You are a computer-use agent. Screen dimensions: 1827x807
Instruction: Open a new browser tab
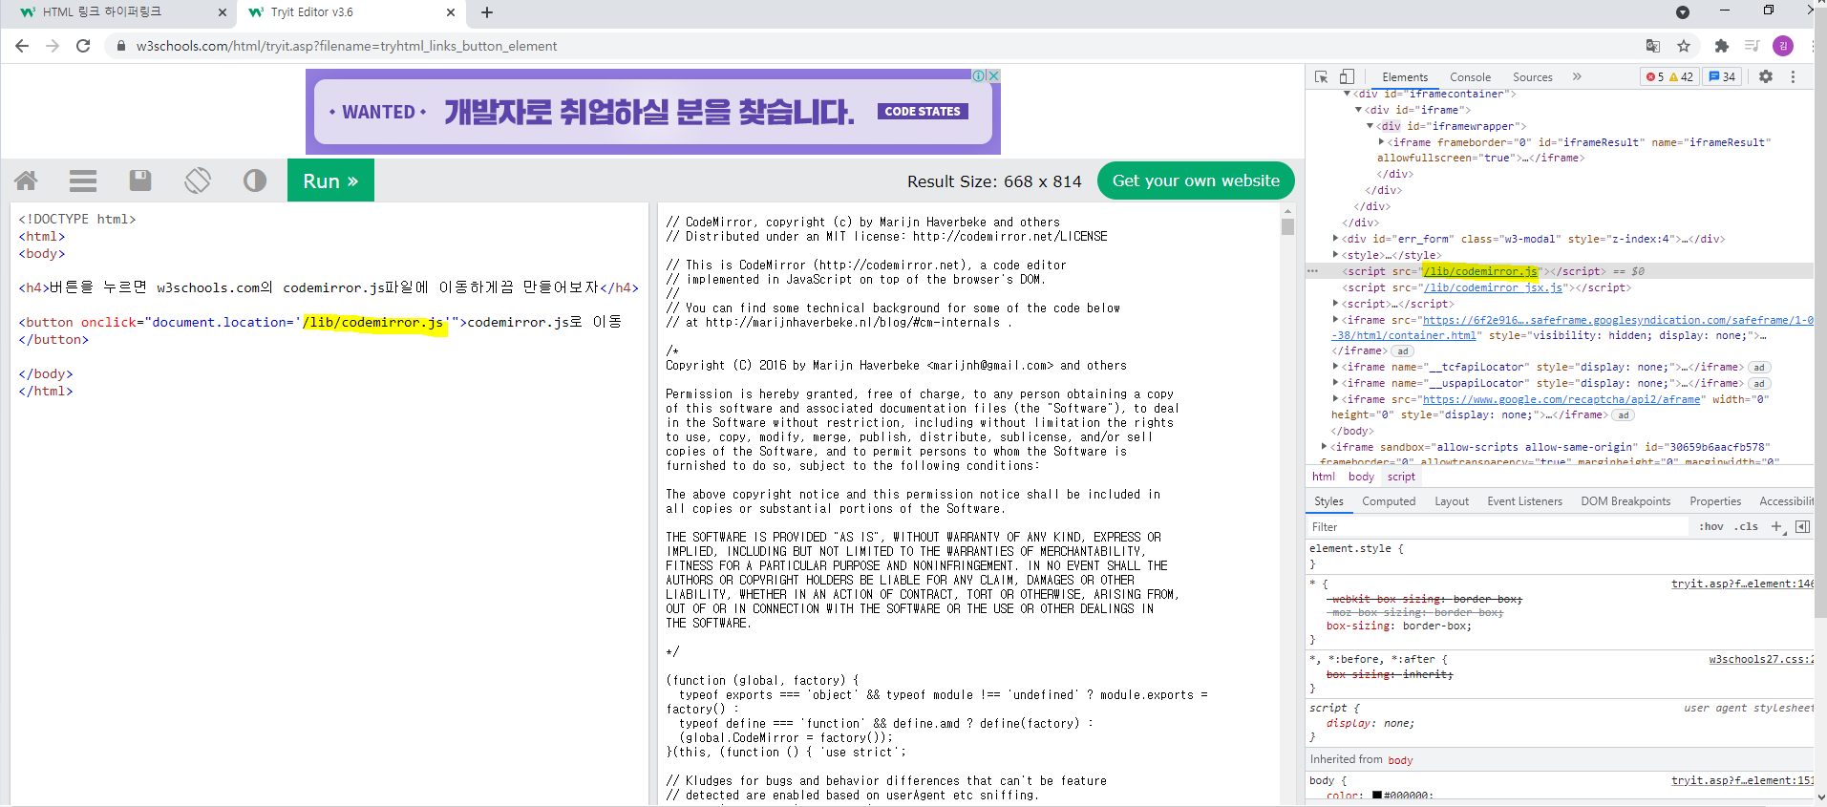point(487,12)
